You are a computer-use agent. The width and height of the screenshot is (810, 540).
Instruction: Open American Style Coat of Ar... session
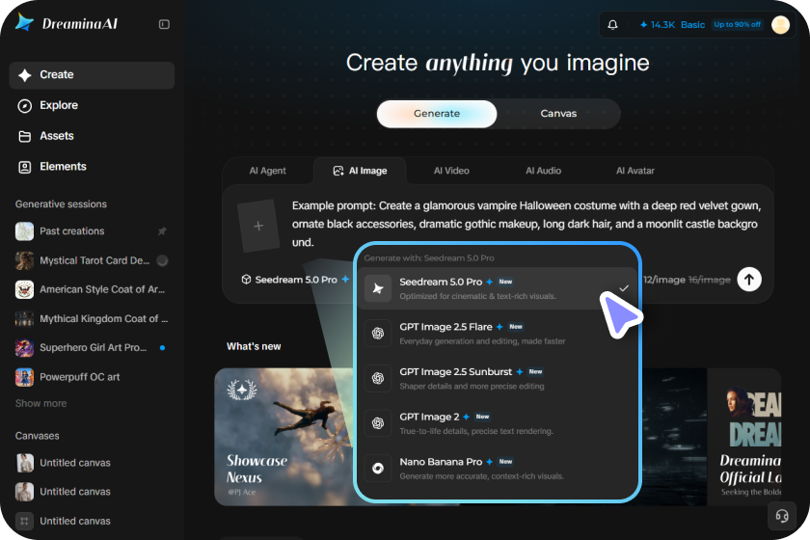92,289
